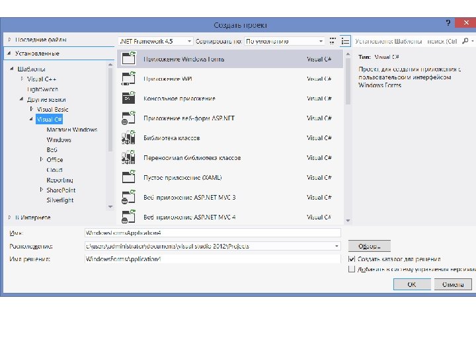
Task: Open the sort by default dropdown
Action: click(x=284, y=41)
